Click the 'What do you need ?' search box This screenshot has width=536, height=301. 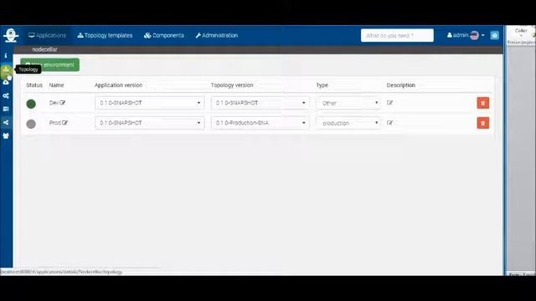397,35
